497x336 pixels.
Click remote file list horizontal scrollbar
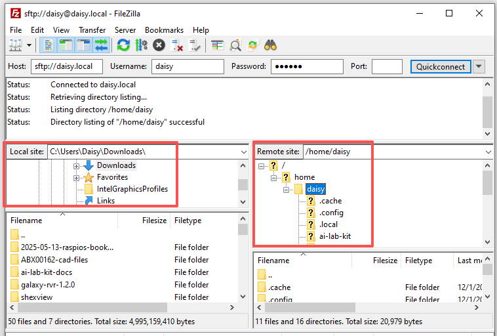coord(310,307)
